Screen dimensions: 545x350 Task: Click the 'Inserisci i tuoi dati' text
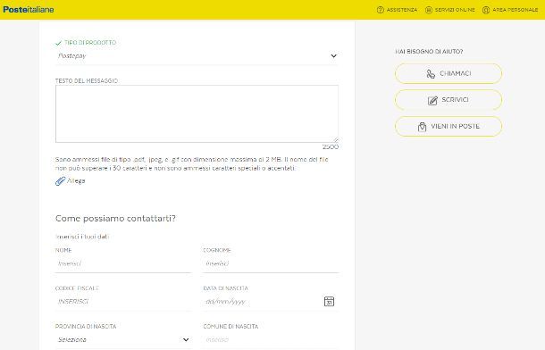82,237
